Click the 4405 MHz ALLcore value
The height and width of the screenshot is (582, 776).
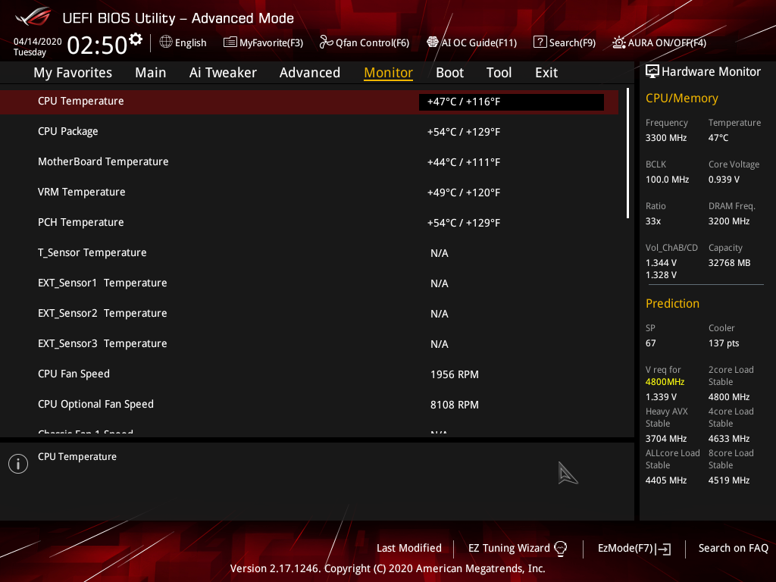tap(665, 480)
